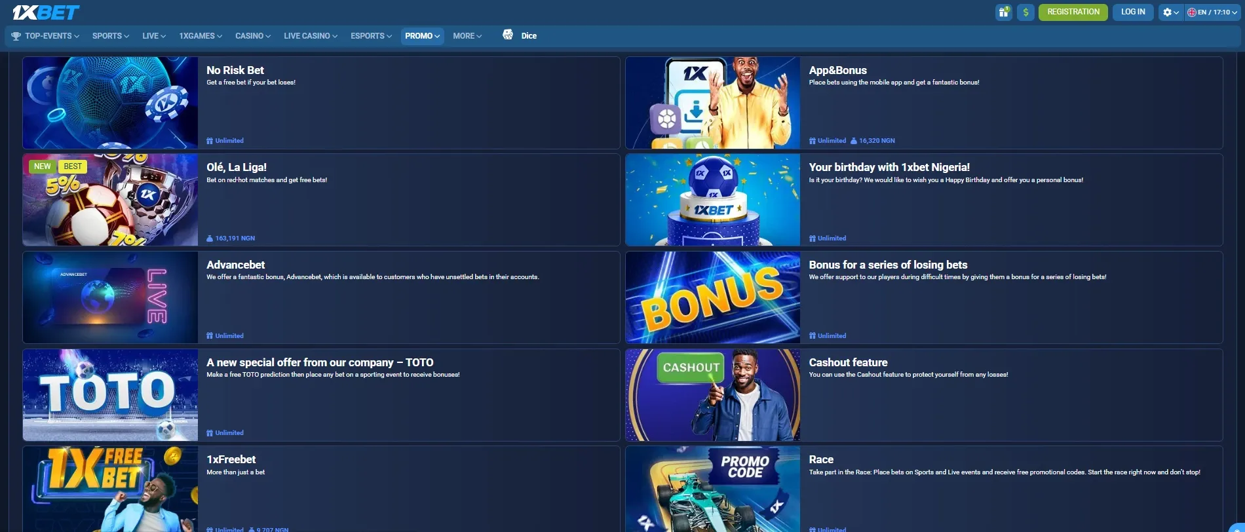Click the birthday cake banner image

(713, 200)
